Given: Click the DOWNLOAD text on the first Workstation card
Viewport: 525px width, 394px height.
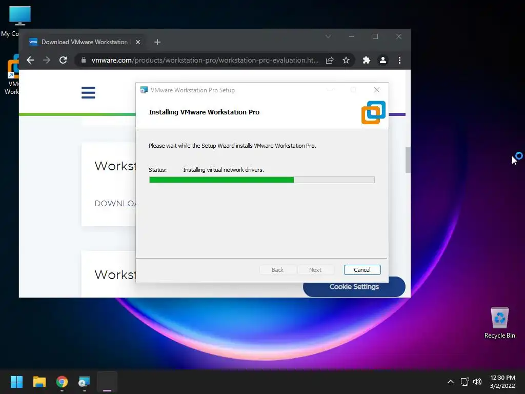Looking at the screenshot, I should pos(115,203).
